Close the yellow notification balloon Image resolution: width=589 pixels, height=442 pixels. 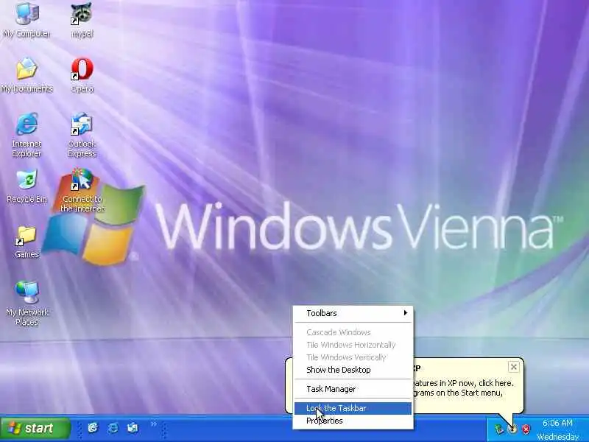[x=513, y=367]
